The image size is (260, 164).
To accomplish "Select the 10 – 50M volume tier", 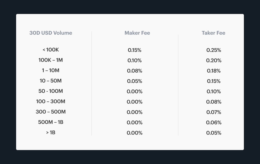I will [51, 81].
